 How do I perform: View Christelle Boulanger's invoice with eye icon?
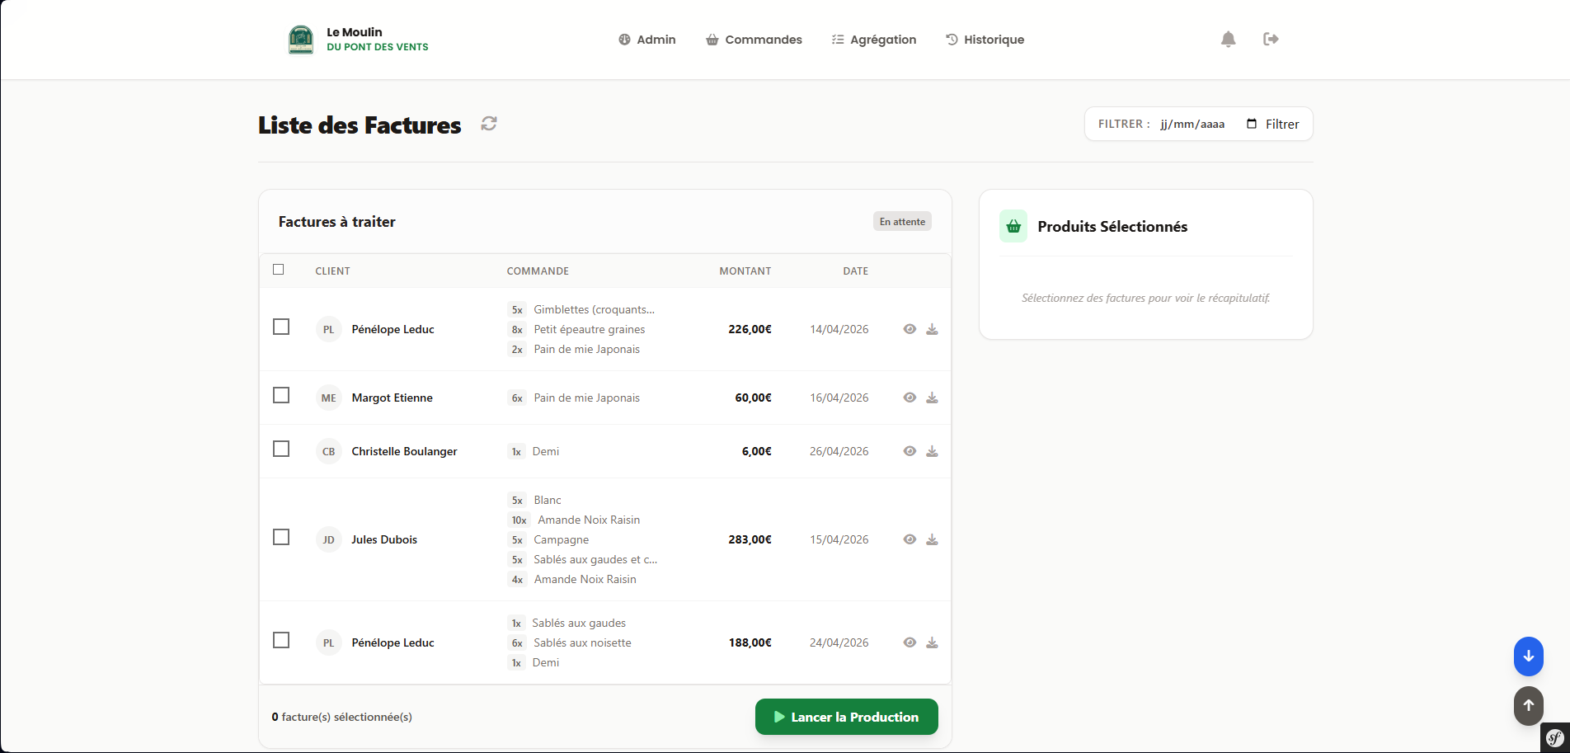click(910, 451)
